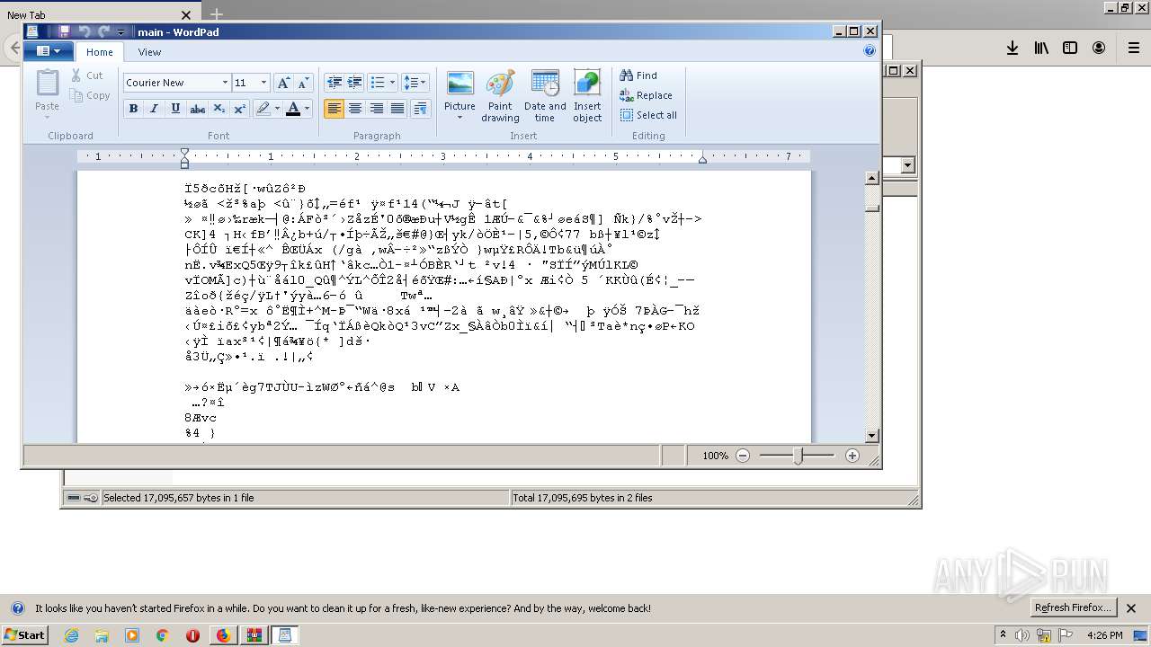Dismiss the Firefox refresh notification bar

pos(1131,608)
